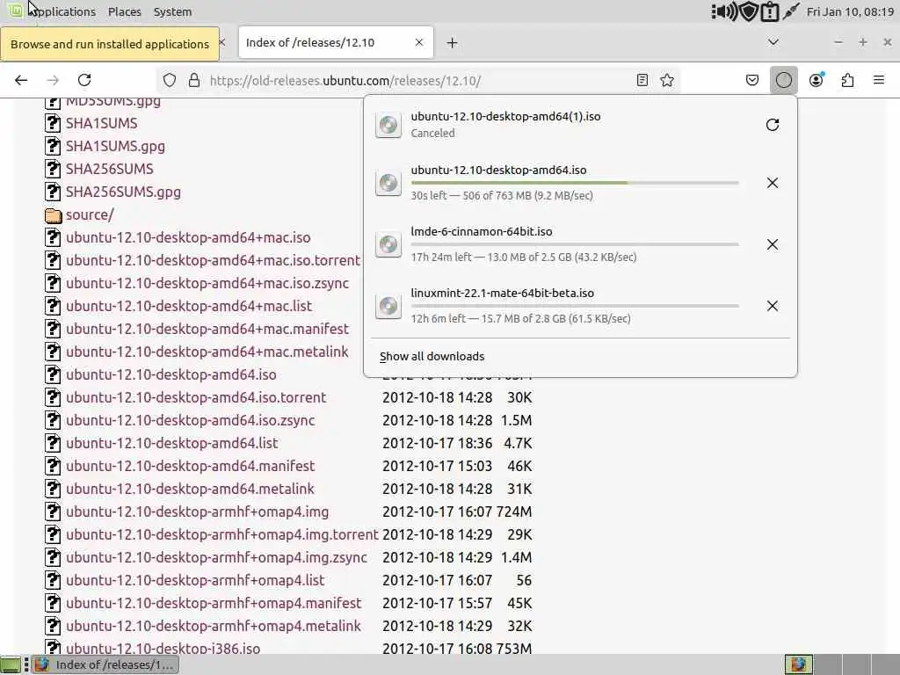Open the extensions puzzle icon
Screen dimensions: 900x675
coord(847,80)
